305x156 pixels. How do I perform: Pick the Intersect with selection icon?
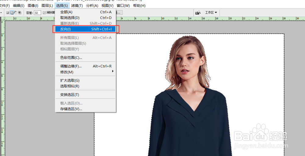point(20,13)
